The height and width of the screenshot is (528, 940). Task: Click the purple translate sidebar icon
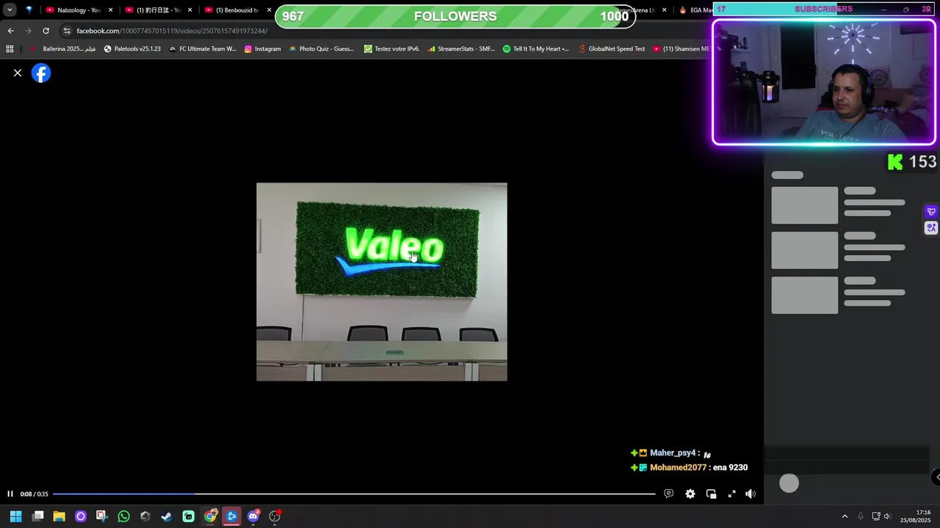click(931, 228)
